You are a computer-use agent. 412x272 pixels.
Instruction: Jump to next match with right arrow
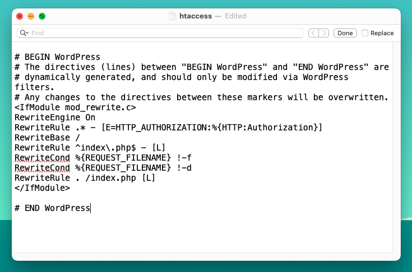coord(324,33)
